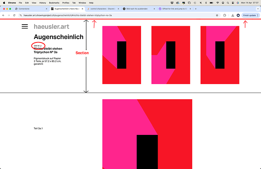Click the browser back arrow

pyautogui.click(x=3, y=15)
